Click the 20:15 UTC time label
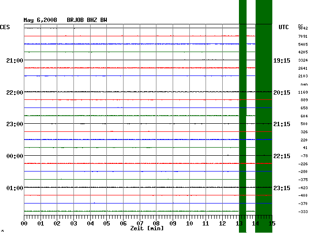The width and height of the screenshot is (310, 236). [x=282, y=93]
